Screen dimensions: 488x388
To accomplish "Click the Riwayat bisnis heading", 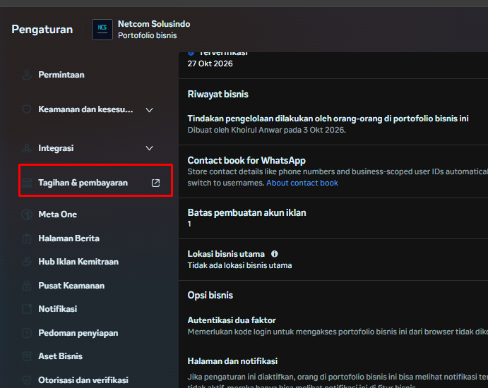I will click(x=218, y=95).
